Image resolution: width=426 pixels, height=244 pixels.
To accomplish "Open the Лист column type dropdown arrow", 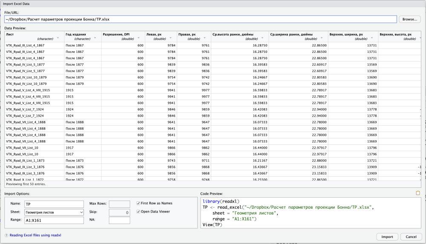I will click(x=58, y=38).
